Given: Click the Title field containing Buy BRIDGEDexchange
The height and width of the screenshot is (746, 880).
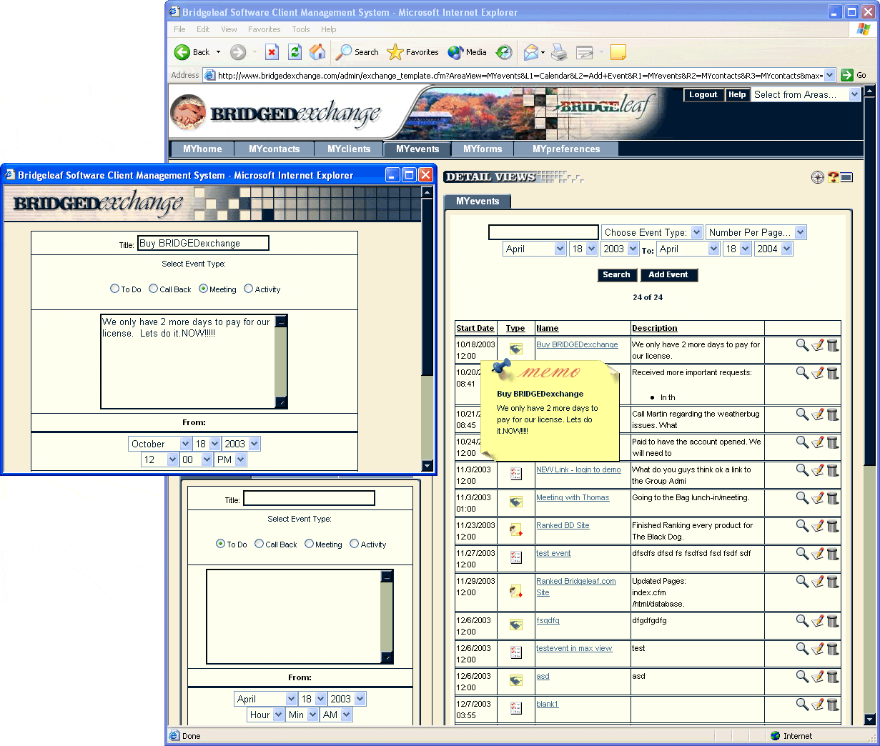Looking at the screenshot, I should (203, 243).
